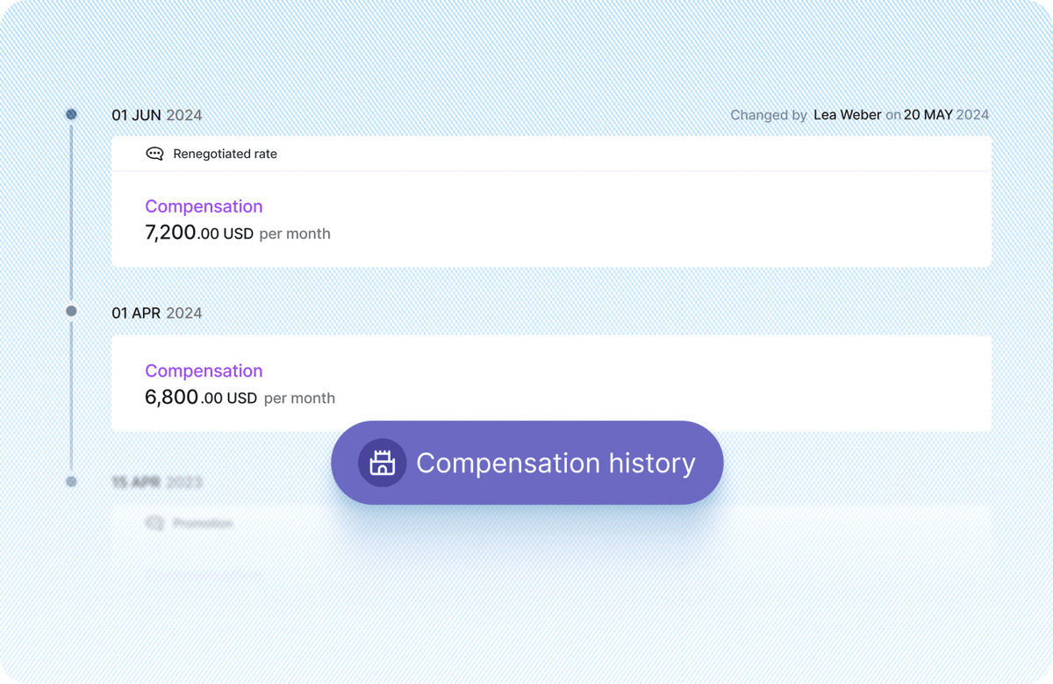Click the blurred comment icon under 15 APR
Viewport: 1053px width, 684px height.
tap(154, 523)
